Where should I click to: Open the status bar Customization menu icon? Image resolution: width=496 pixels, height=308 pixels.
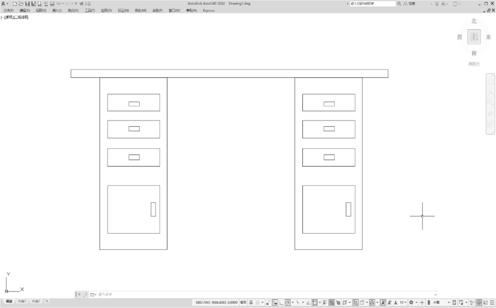click(x=492, y=302)
